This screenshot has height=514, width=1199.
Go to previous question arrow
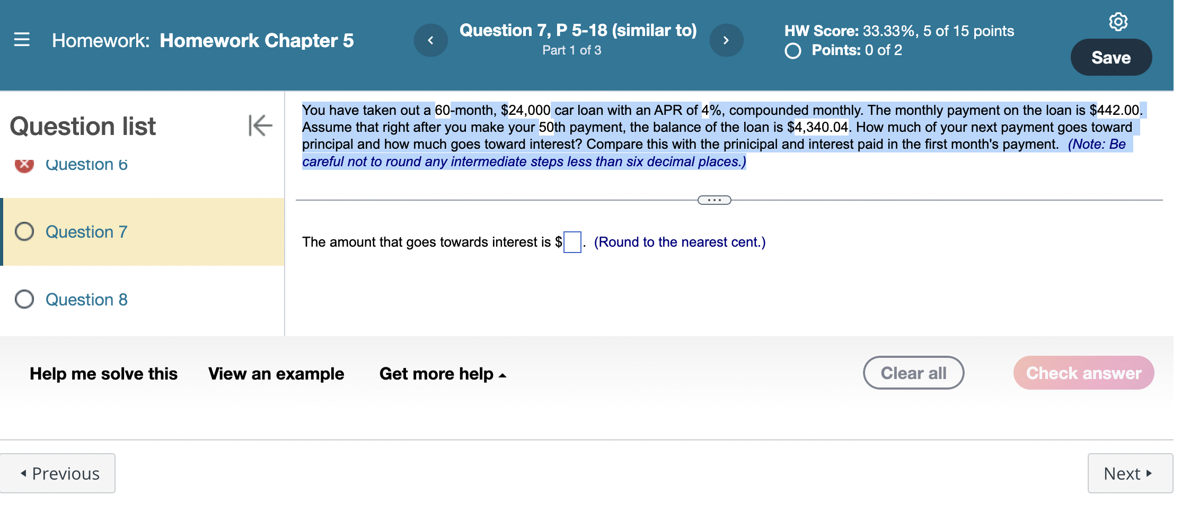coord(430,40)
